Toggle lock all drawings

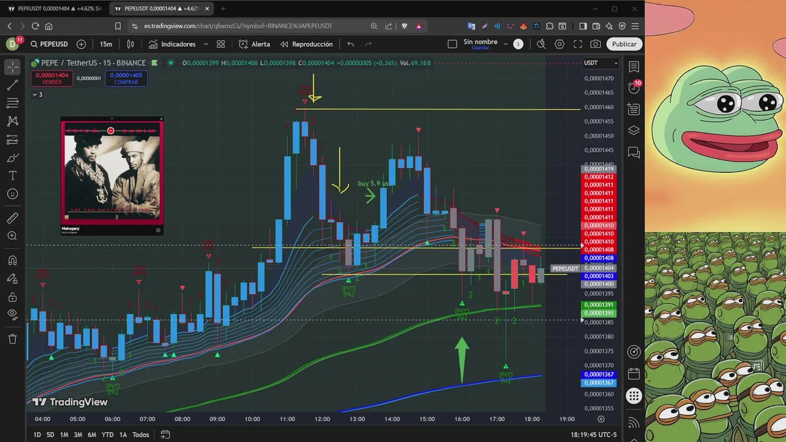coord(12,297)
